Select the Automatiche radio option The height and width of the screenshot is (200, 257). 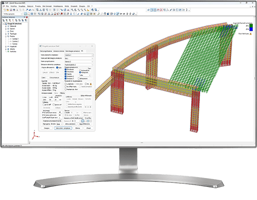tap(80, 71)
